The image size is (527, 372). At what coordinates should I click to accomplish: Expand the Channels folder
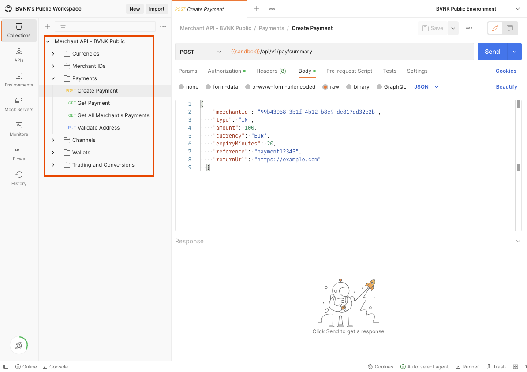tap(53, 140)
